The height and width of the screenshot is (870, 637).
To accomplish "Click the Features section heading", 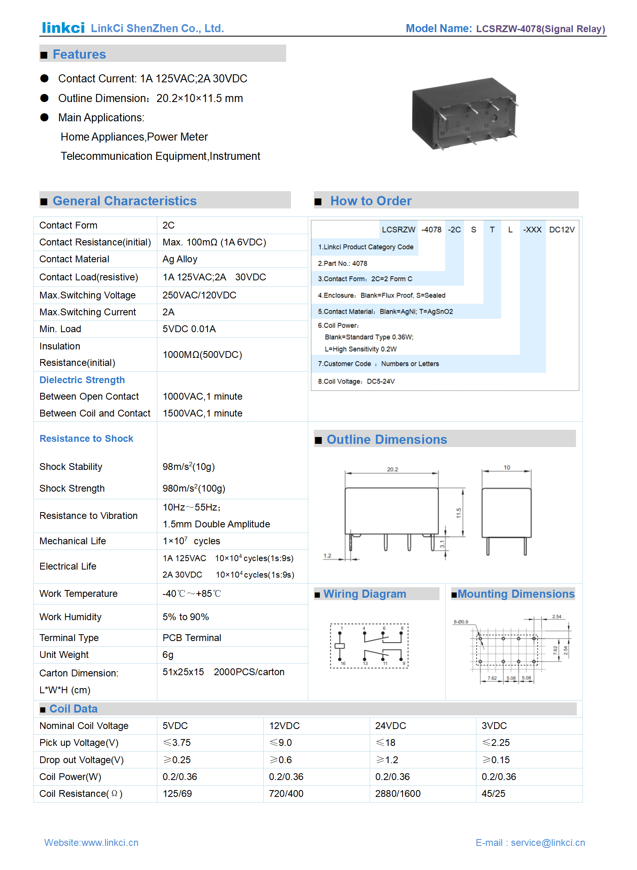I will pos(79,54).
